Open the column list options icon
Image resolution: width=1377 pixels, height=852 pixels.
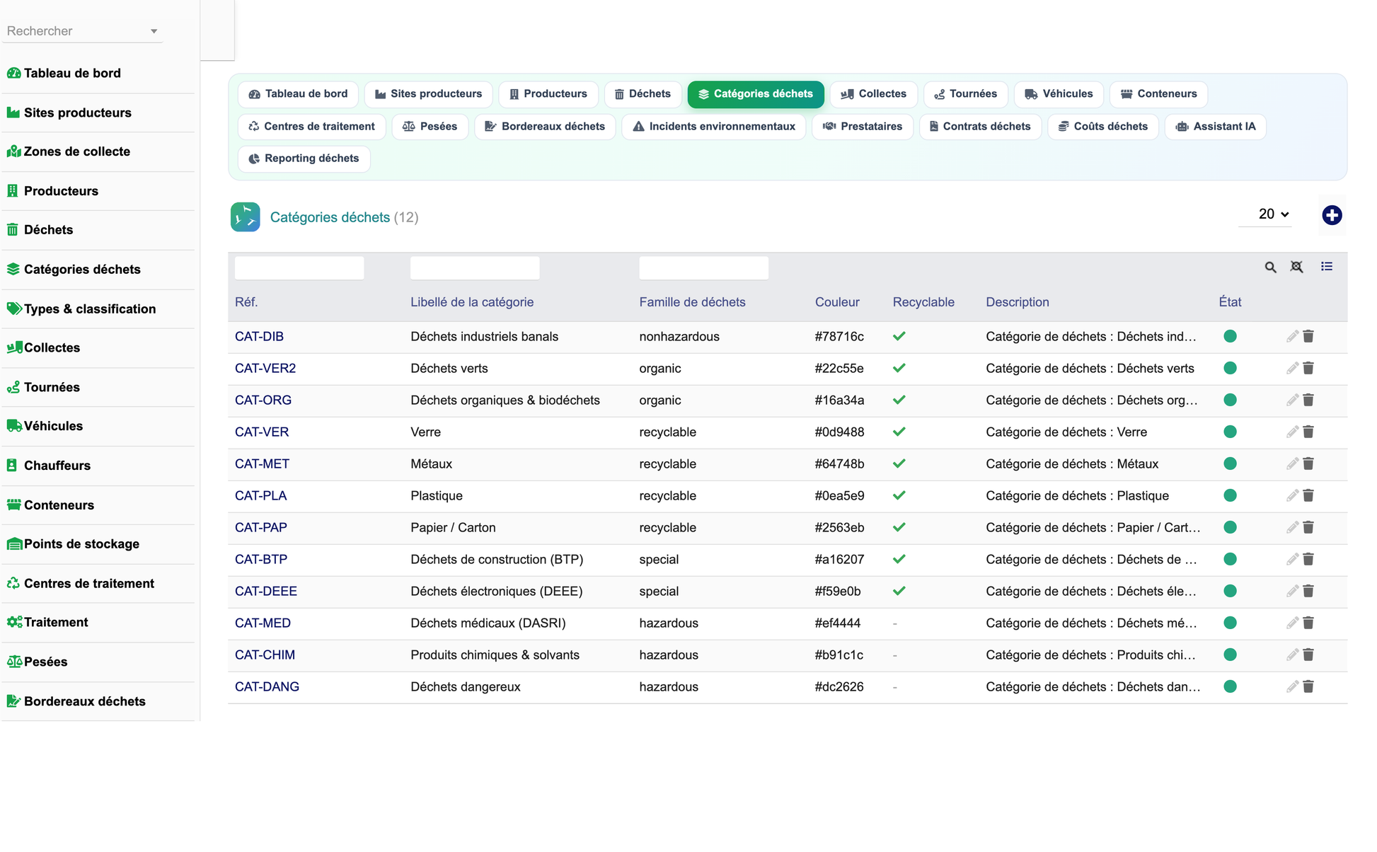[1327, 267]
